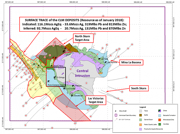Pick the Baluarte Formation blue swatch

point(160,115)
